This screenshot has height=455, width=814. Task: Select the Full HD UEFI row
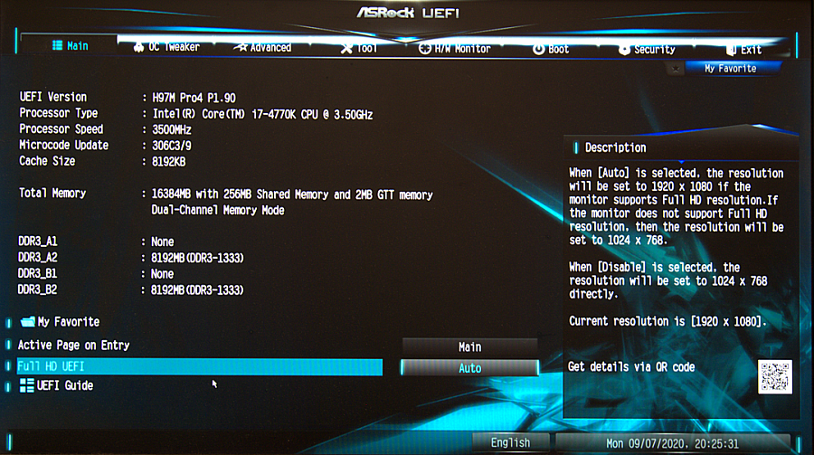tap(200, 366)
